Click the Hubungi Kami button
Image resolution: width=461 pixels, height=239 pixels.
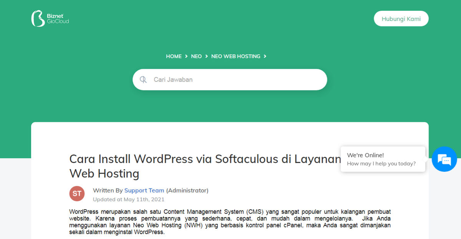point(401,18)
